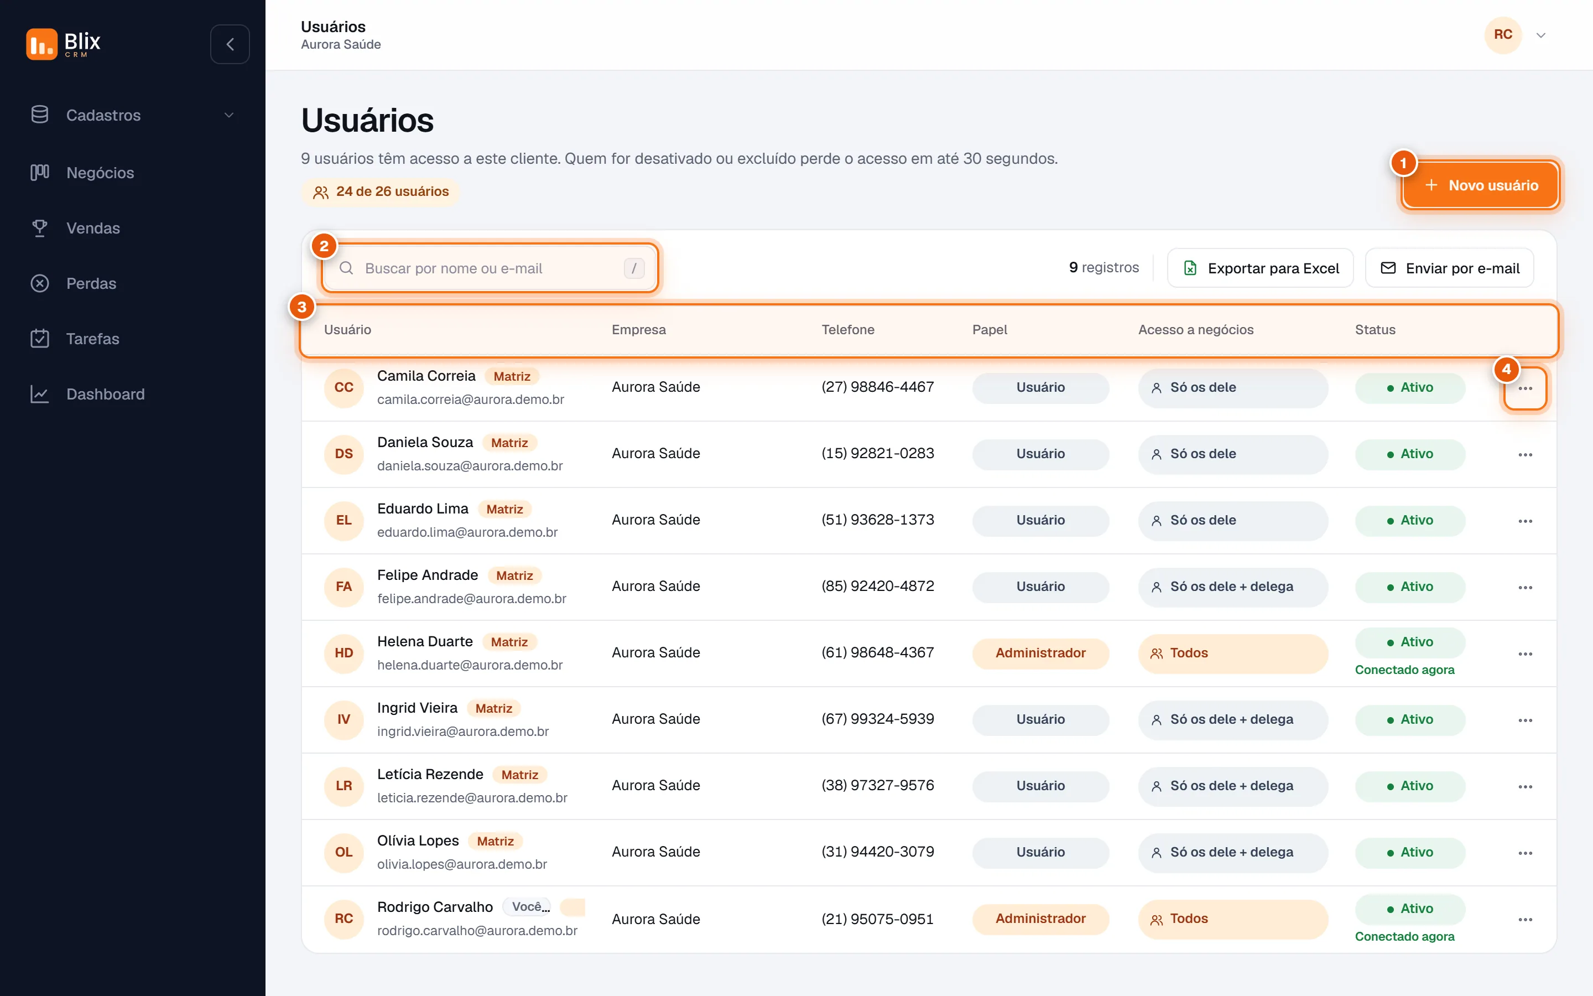Screen dimensions: 1593x996
Task: Click the Acesso a negócios column header
Action: [1195, 329]
